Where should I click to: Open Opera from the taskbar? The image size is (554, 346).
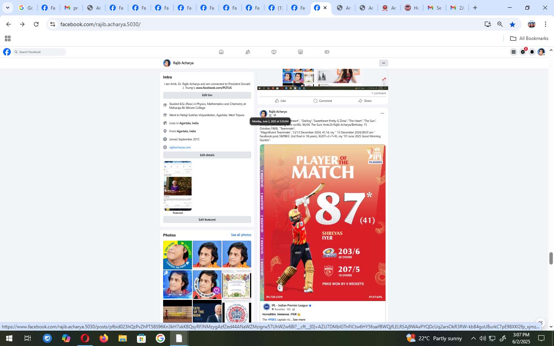[x=85, y=338]
